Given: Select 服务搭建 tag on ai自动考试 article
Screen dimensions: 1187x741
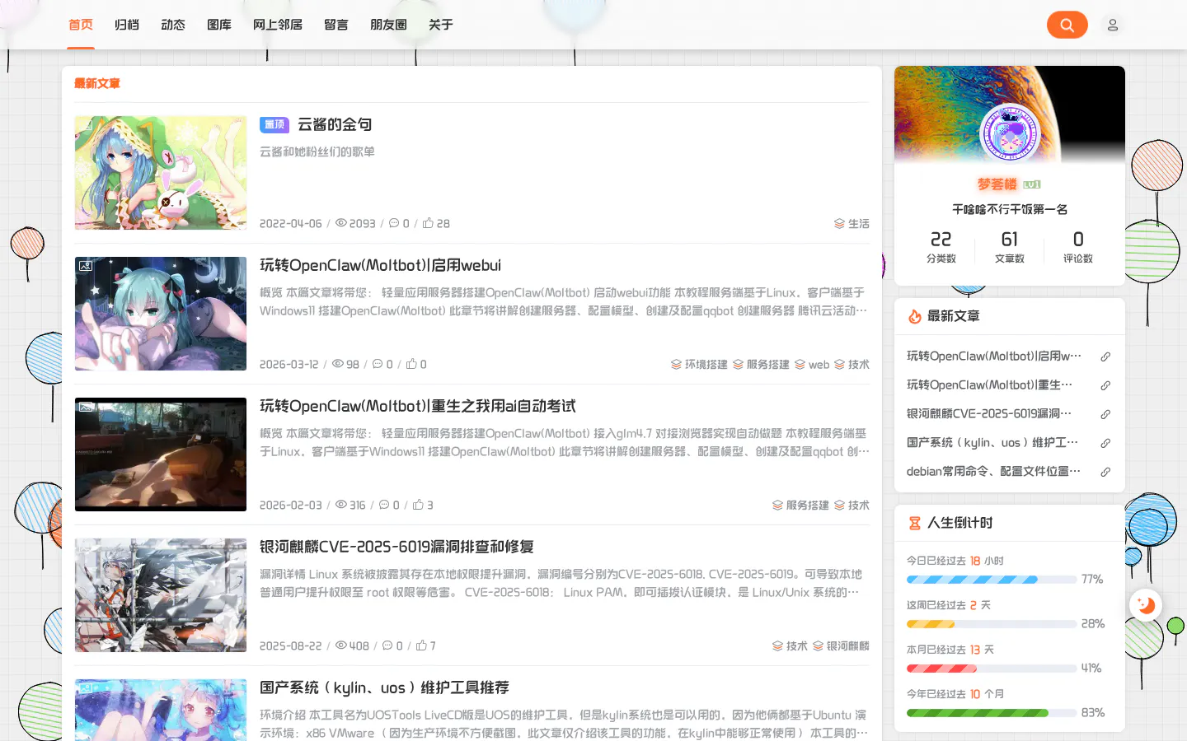Looking at the screenshot, I should [800, 505].
